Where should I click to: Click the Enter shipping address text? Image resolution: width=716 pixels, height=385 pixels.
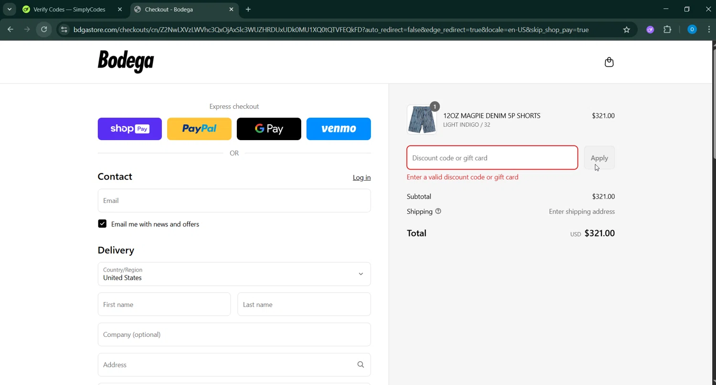[x=582, y=212]
